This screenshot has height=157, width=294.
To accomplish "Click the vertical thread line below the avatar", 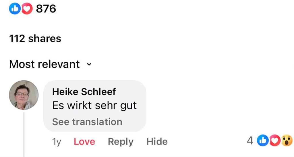I will coord(24,134).
